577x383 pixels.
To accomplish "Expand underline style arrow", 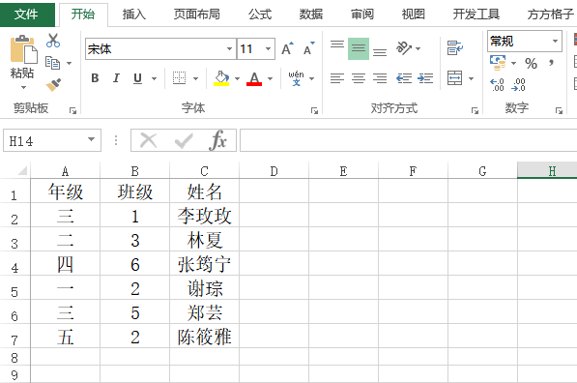I will coord(155,78).
